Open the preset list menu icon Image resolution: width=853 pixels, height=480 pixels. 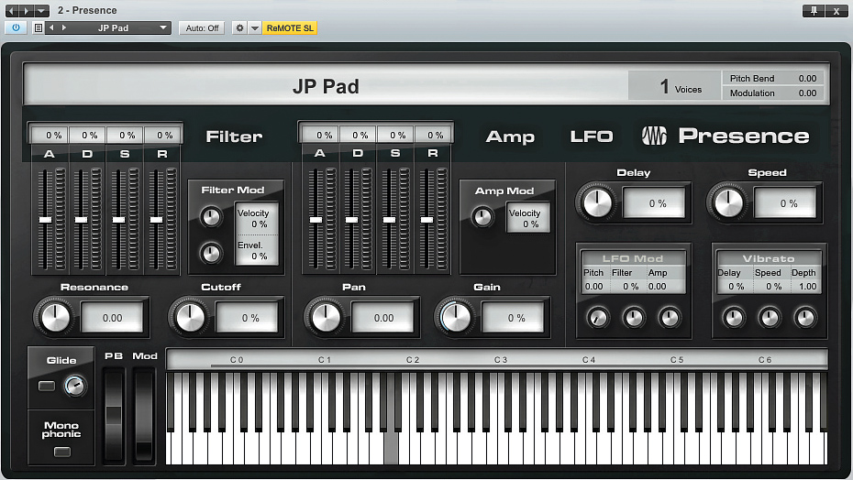click(39, 27)
